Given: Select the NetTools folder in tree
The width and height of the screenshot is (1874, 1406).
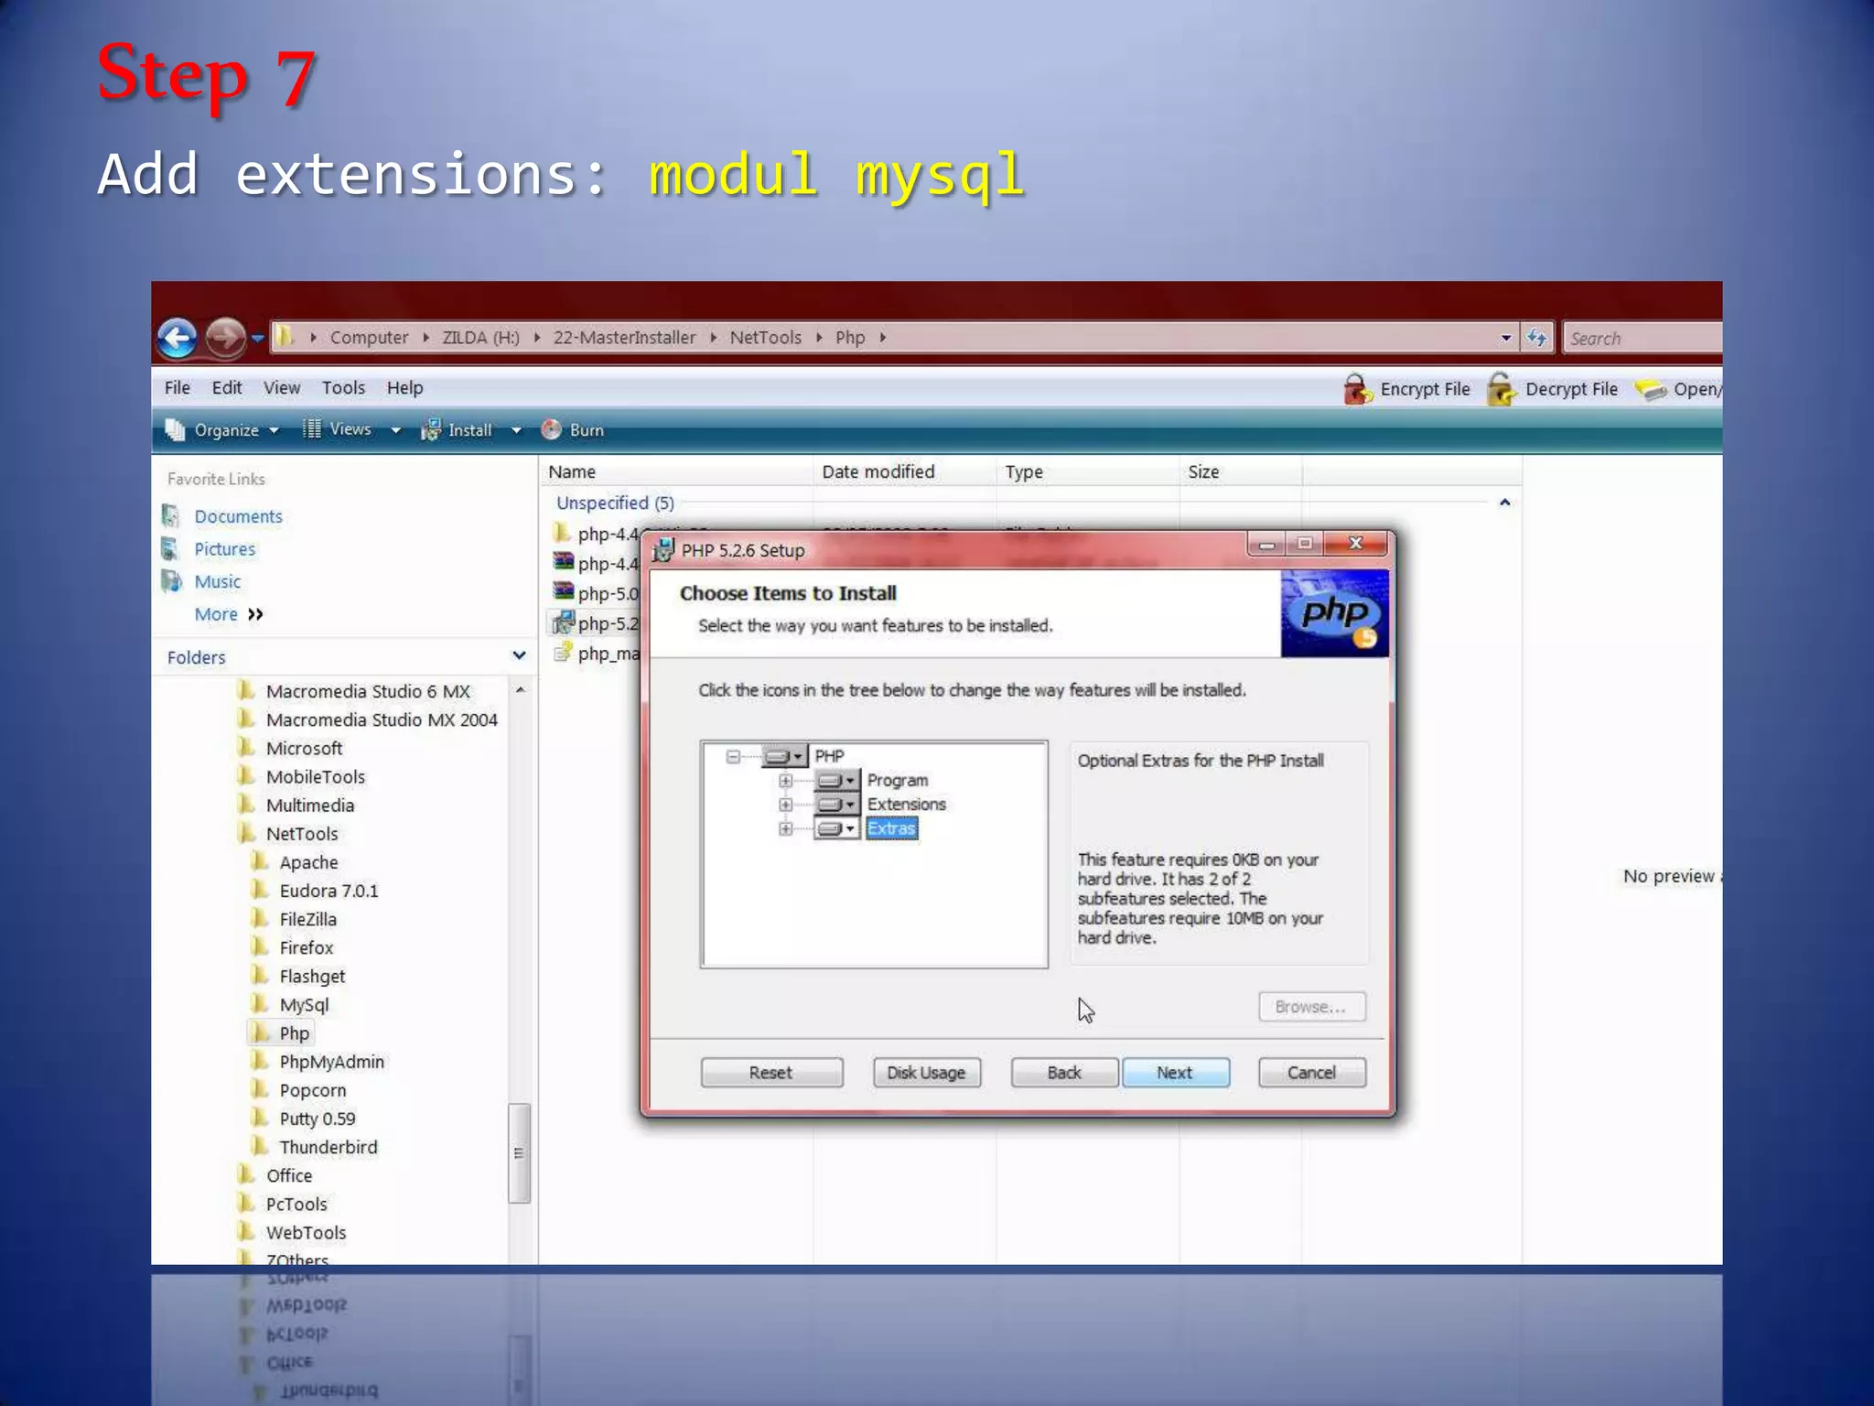Looking at the screenshot, I should [302, 833].
